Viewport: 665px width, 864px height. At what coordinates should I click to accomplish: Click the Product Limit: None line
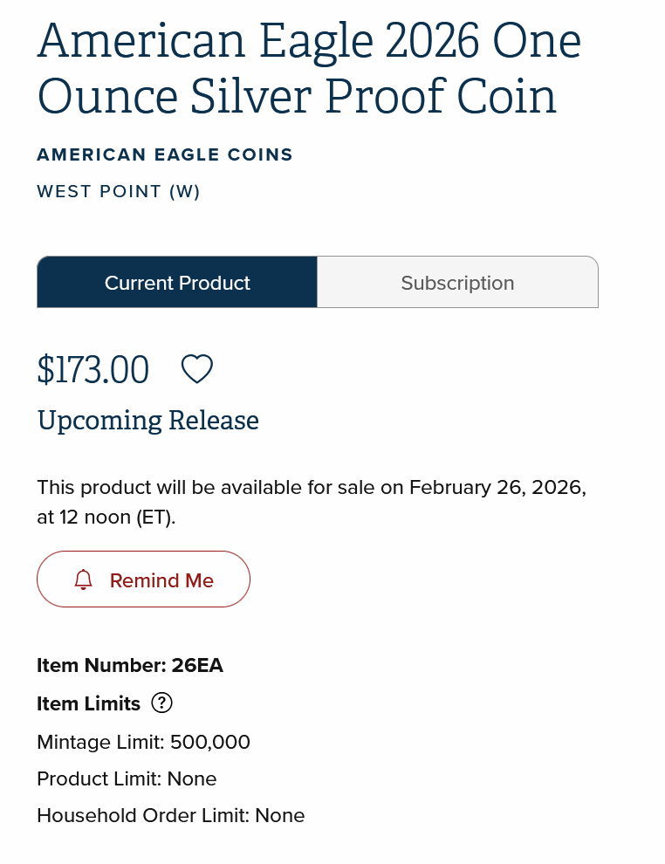[127, 778]
